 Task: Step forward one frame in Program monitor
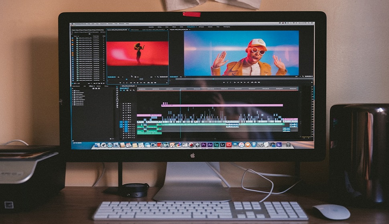(x=245, y=82)
